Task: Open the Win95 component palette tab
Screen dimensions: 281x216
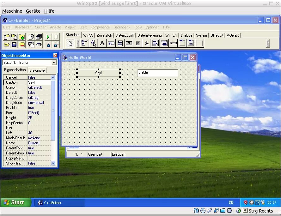Action: coord(88,35)
